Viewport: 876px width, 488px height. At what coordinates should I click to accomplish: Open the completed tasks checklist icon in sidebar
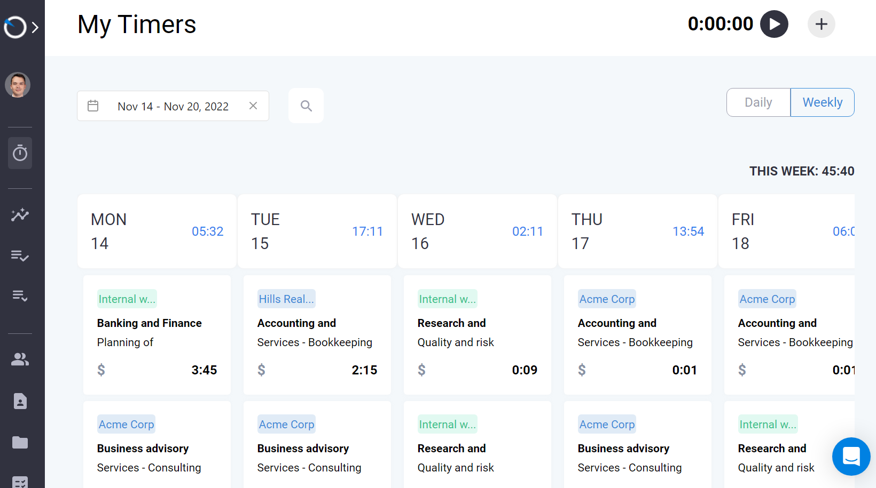tap(20, 256)
